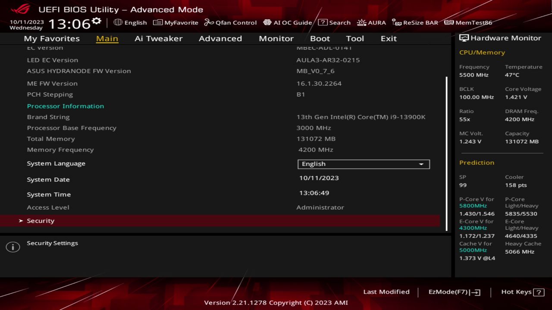Viewport: 552px width, 310px height.
Task: Click the System Time value 13:06:49
Action: tap(314, 193)
